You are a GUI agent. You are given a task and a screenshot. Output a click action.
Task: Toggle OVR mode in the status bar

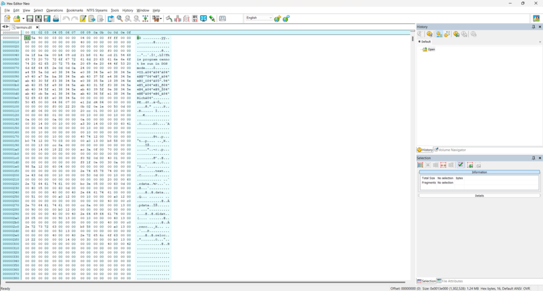(x=527, y=288)
